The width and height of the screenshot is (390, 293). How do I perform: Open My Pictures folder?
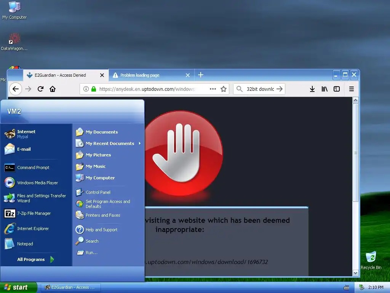109,155
